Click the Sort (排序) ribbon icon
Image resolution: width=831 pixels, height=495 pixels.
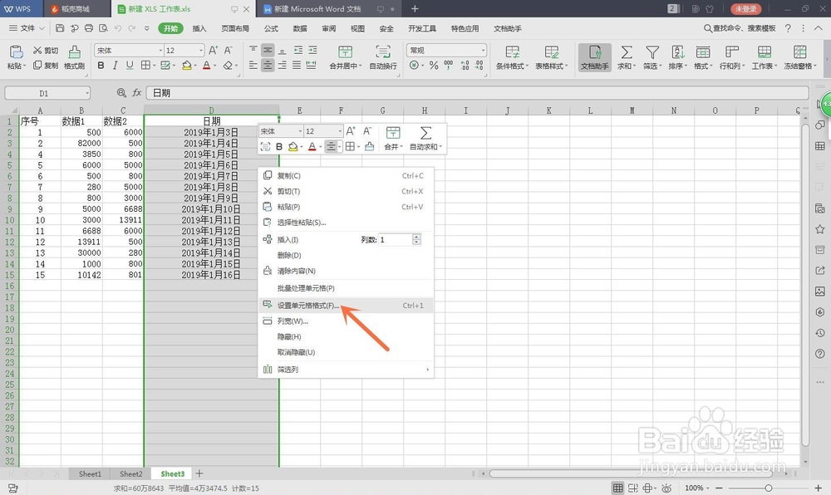pyautogui.click(x=677, y=51)
